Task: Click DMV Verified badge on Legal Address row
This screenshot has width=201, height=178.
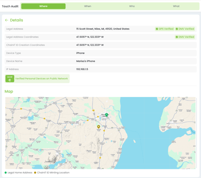Action: coord(185,29)
